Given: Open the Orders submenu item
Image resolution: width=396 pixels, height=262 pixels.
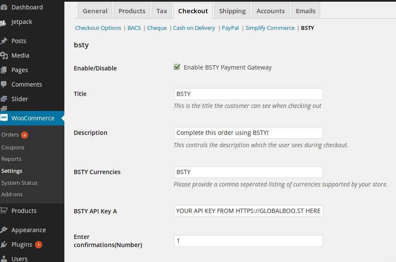Looking at the screenshot, I should [10, 134].
